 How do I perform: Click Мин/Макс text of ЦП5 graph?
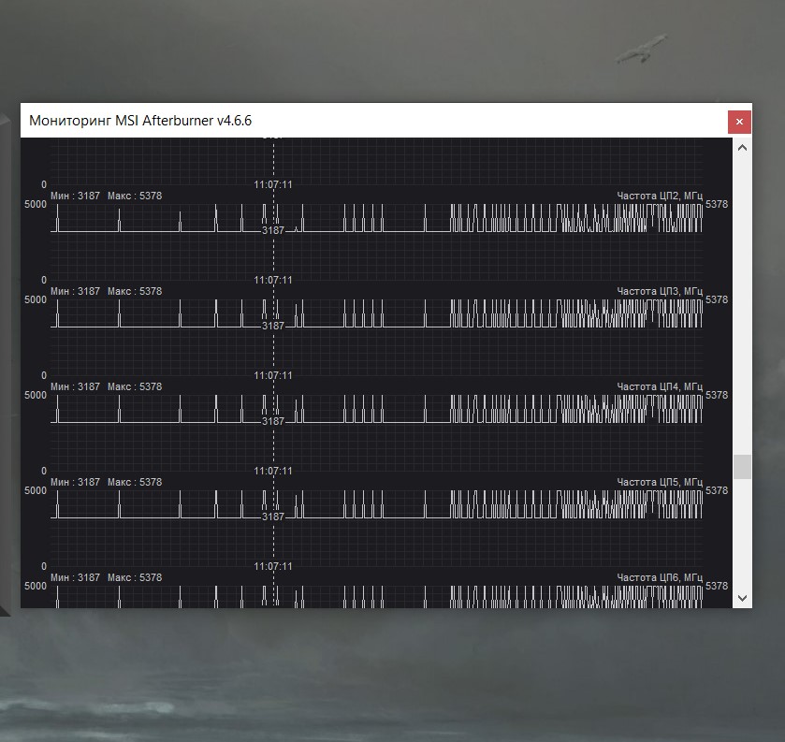[x=106, y=482]
